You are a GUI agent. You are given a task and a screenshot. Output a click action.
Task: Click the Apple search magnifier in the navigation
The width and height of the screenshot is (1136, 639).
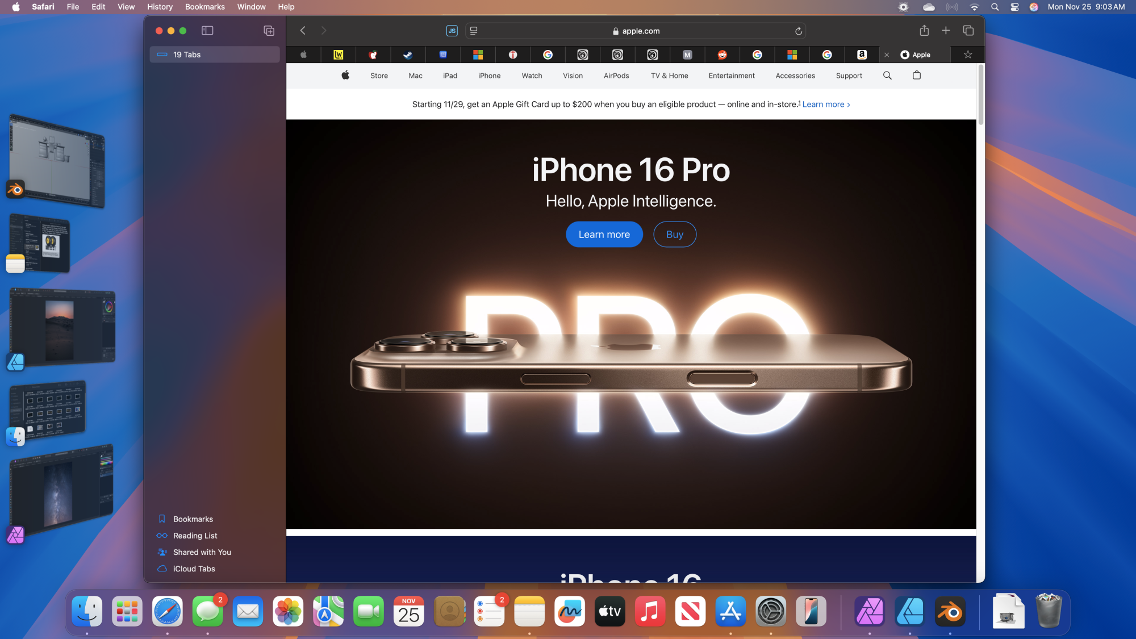click(x=887, y=75)
